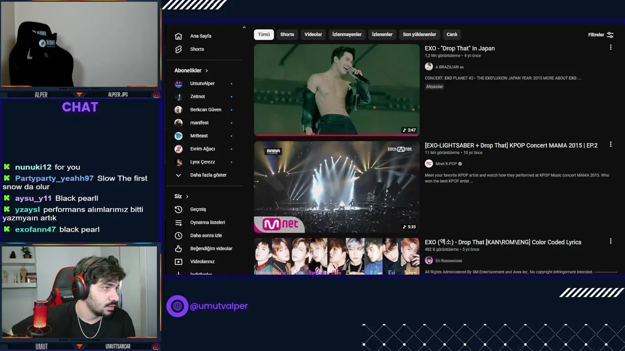
Task: Open Mnet K-POP channel avatar
Action: [x=429, y=164]
